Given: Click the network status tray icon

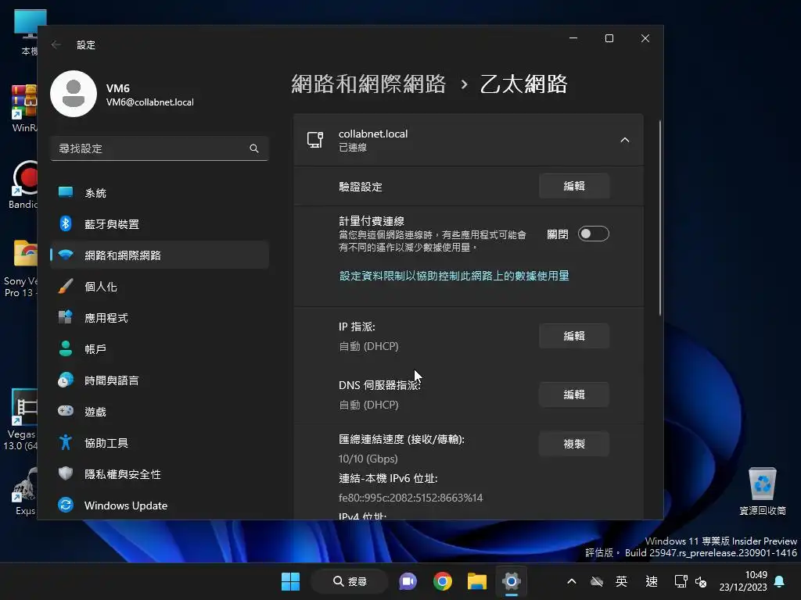Looking at the screenshot, I should tap(681, 581).
